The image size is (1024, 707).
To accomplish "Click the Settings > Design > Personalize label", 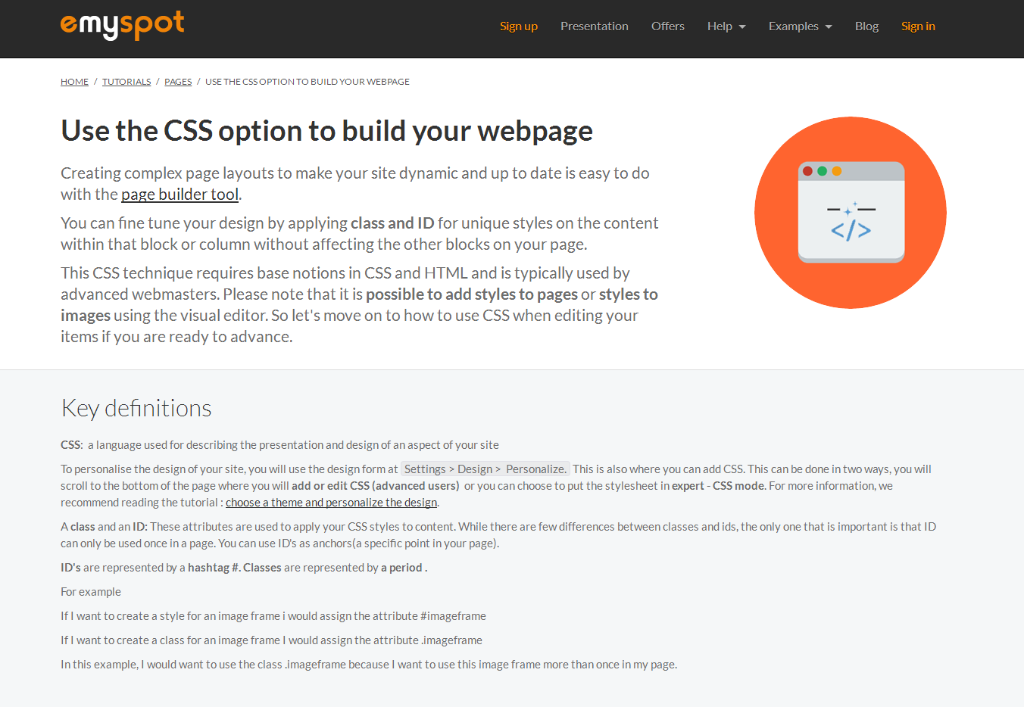I will tap(485, 469).
